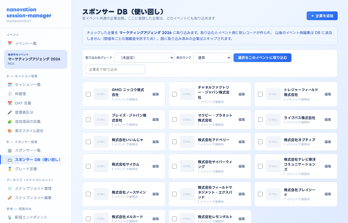
Task: Edit the ライブパス株式会社 entry
Action: coord(328,120)
